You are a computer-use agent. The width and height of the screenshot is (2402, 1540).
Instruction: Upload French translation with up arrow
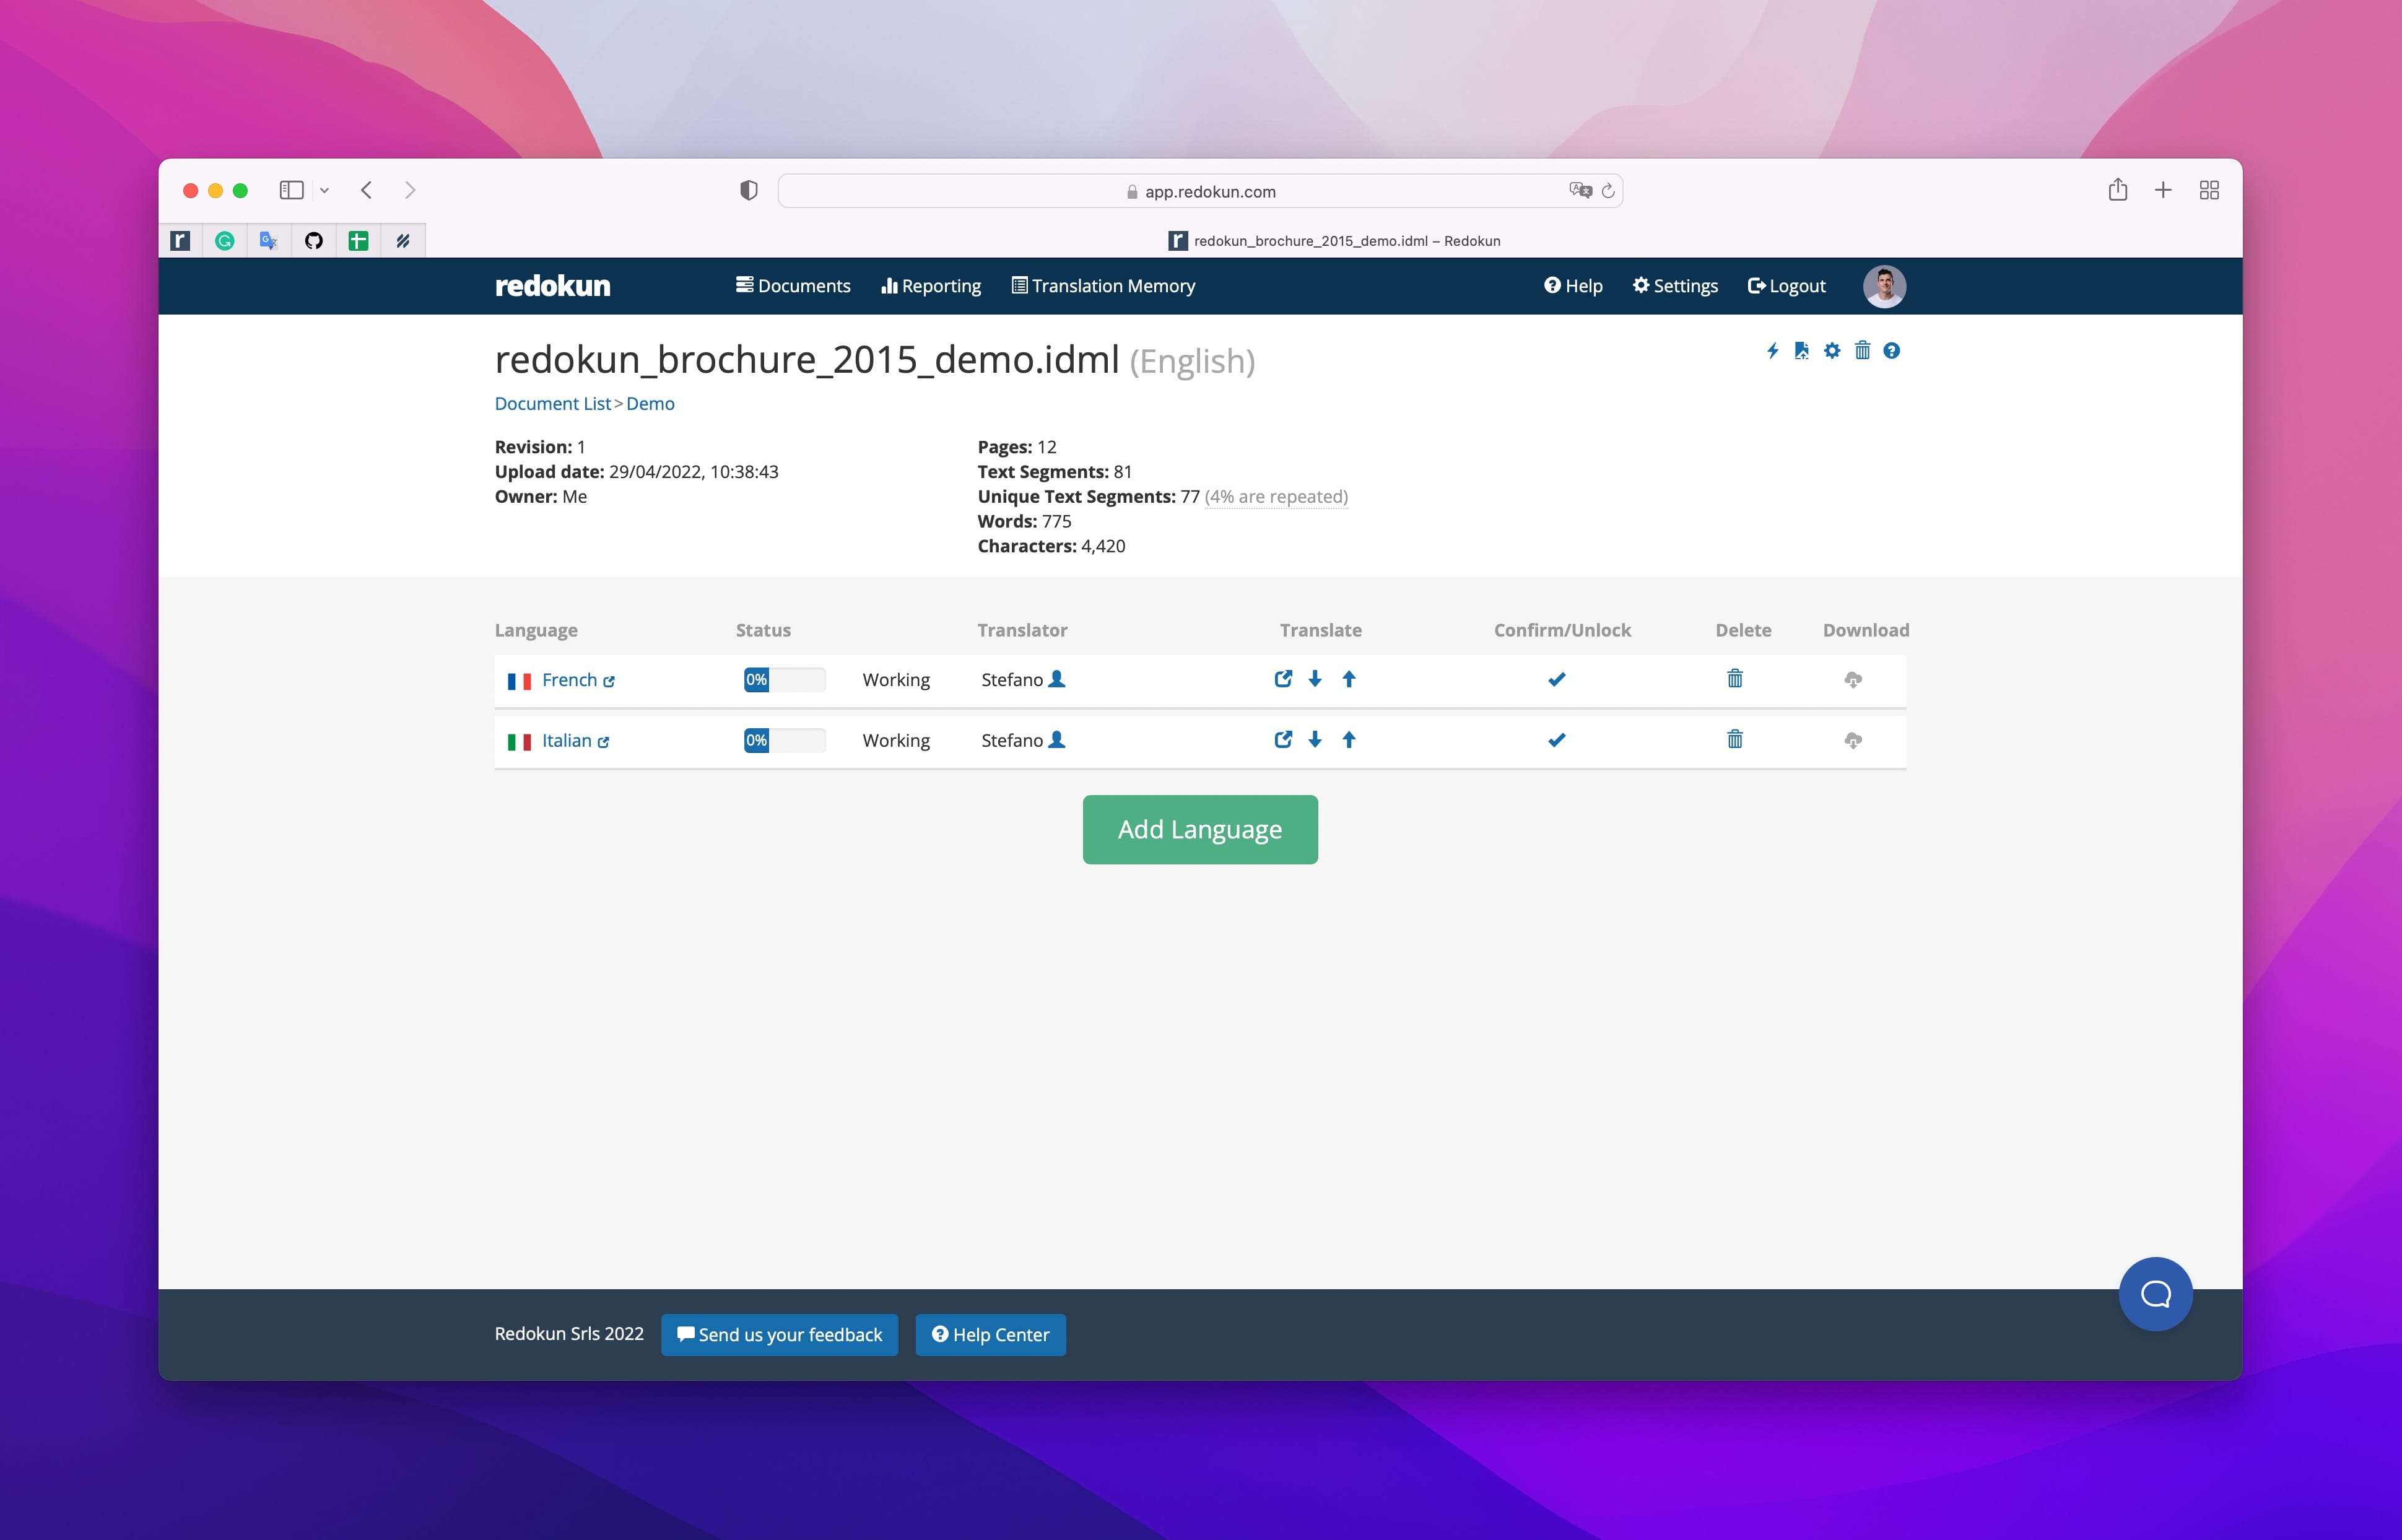click(1349, 679)
